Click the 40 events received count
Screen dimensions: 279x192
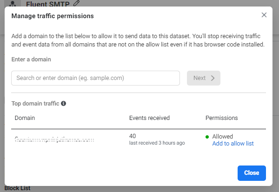(x=133, y=136)
